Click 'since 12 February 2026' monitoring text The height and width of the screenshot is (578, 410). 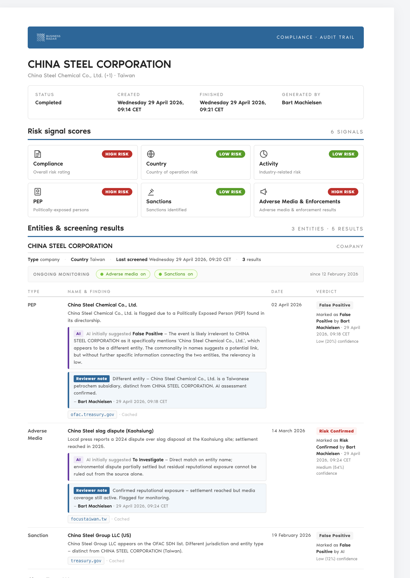click(334, 274)
